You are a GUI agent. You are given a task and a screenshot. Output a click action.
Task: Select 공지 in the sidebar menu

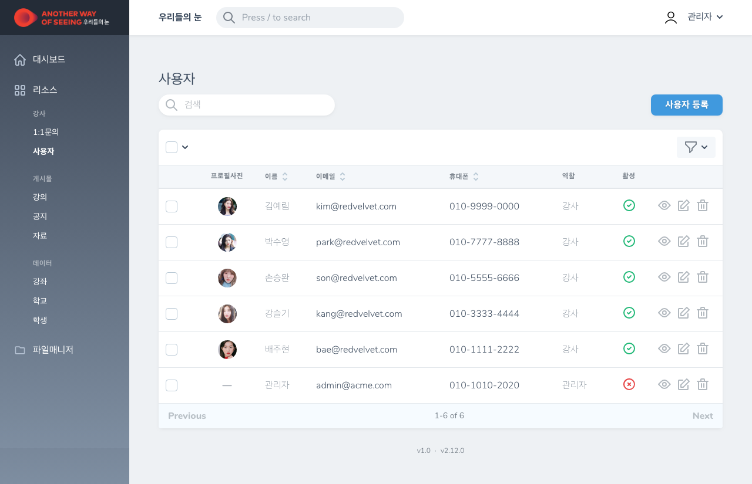click(x=39, y=216)
